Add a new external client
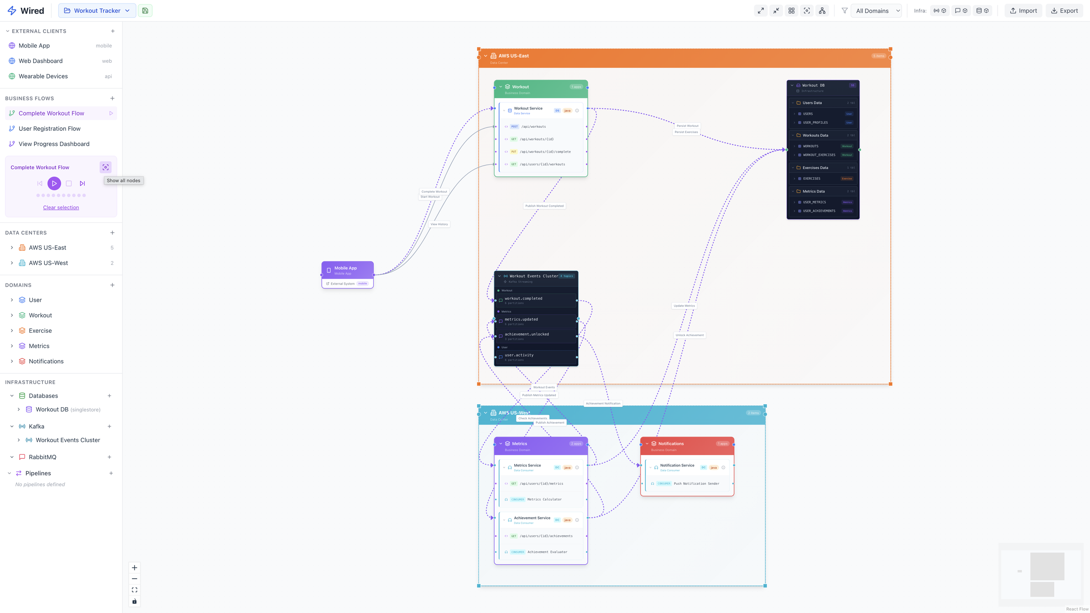Screen dimensions: 1090x613 112,31
